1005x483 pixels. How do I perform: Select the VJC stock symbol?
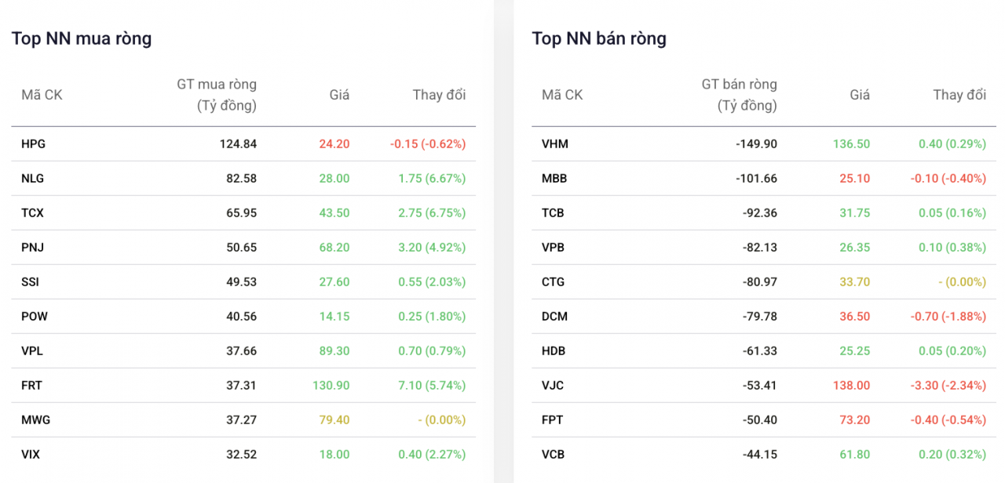click(x=553, y=386)
